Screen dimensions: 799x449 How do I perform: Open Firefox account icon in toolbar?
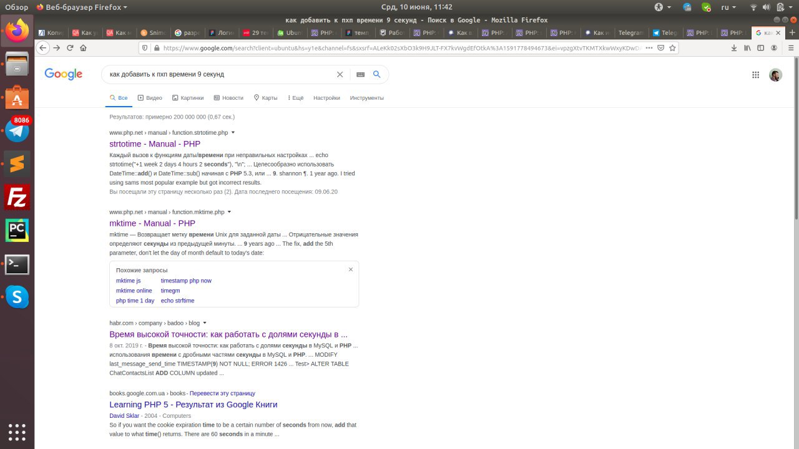[x=774, y=47]
